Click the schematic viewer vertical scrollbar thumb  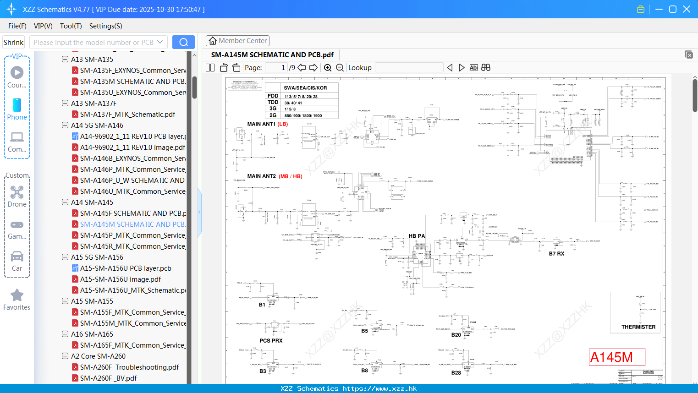(695, 95)
